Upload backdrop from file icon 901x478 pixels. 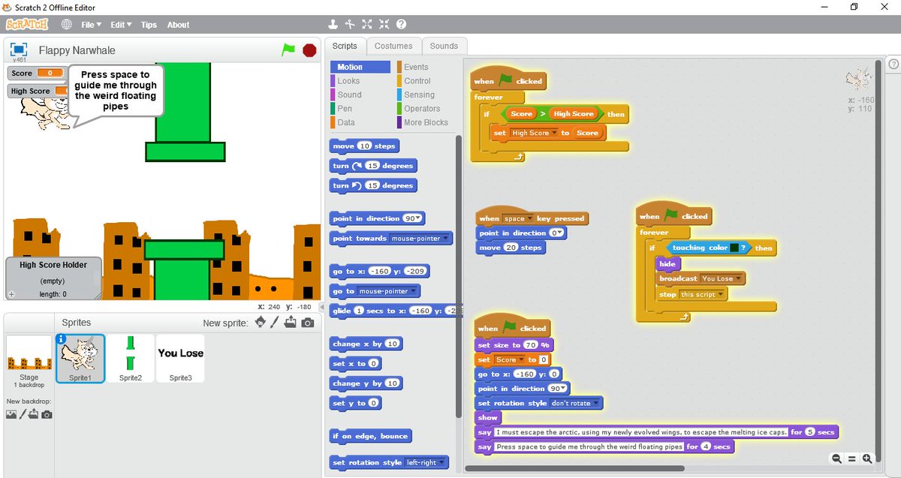pyautogui.click(x=34, y=414)
